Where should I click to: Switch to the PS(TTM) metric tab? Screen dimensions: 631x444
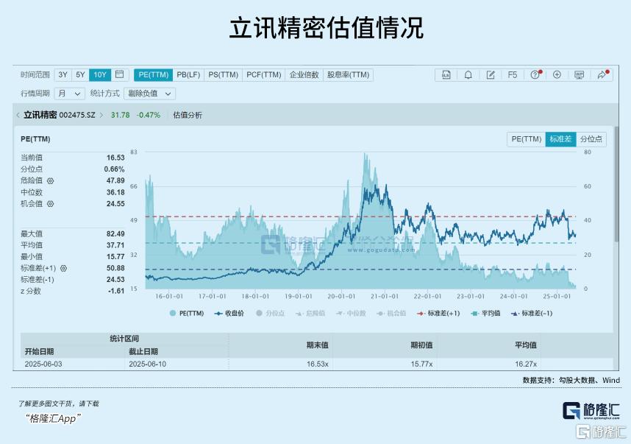(224, 75)
